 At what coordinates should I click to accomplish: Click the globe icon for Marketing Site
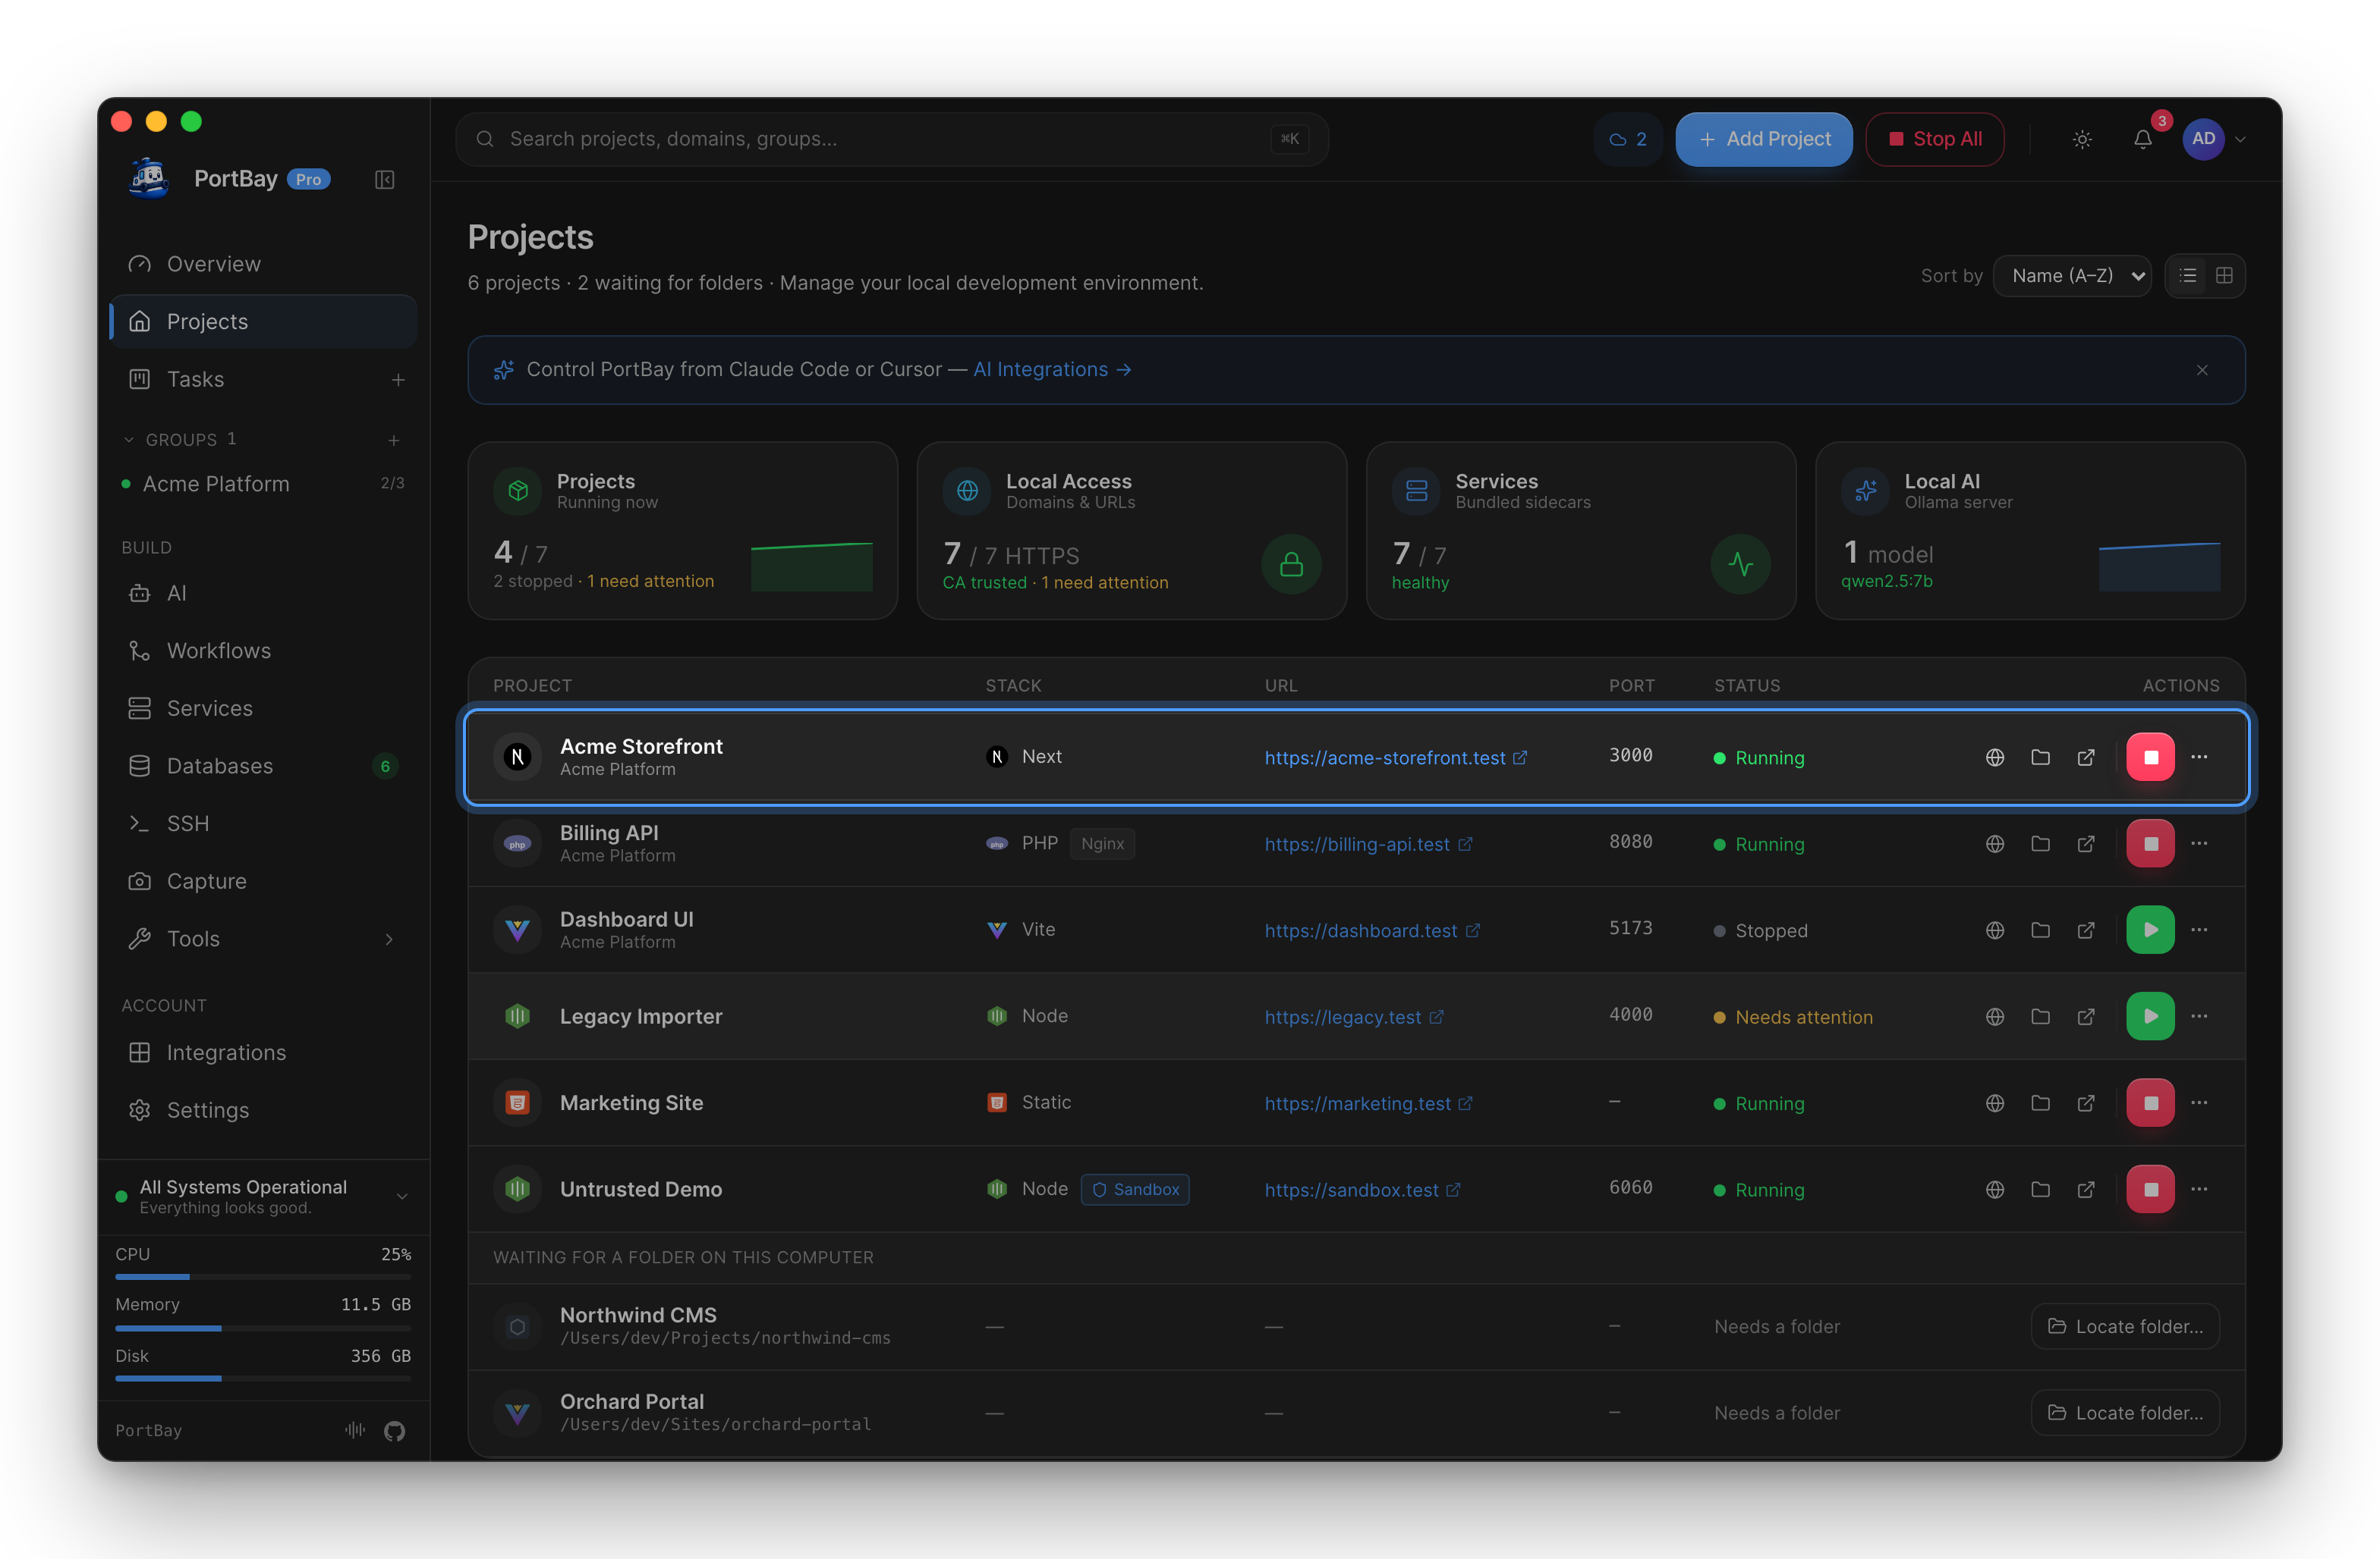click(x=1994, y=1103)
